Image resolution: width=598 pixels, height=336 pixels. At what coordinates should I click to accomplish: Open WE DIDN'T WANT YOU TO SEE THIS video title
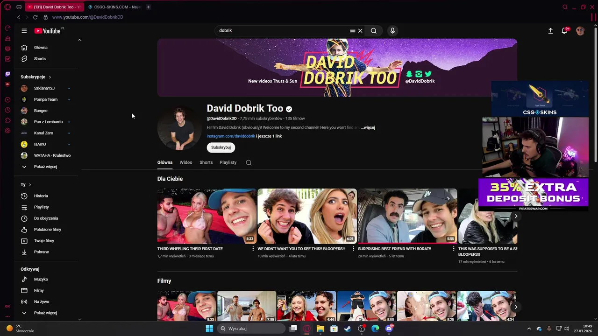(x=301, y=249)
